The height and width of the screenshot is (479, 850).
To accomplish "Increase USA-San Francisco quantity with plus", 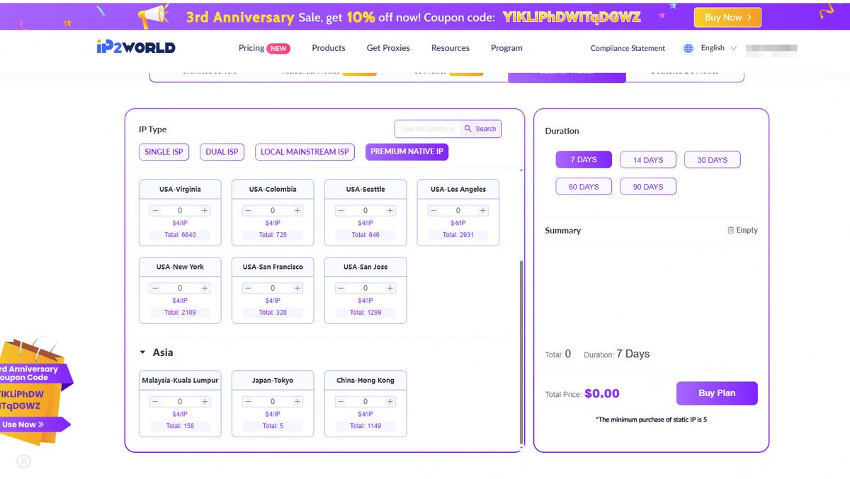I will 297,289.
